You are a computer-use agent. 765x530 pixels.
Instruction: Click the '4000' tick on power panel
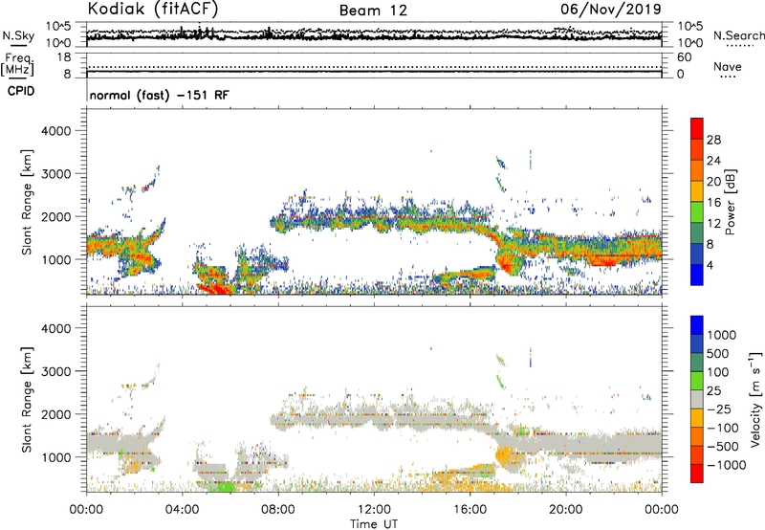click(55, 131)
